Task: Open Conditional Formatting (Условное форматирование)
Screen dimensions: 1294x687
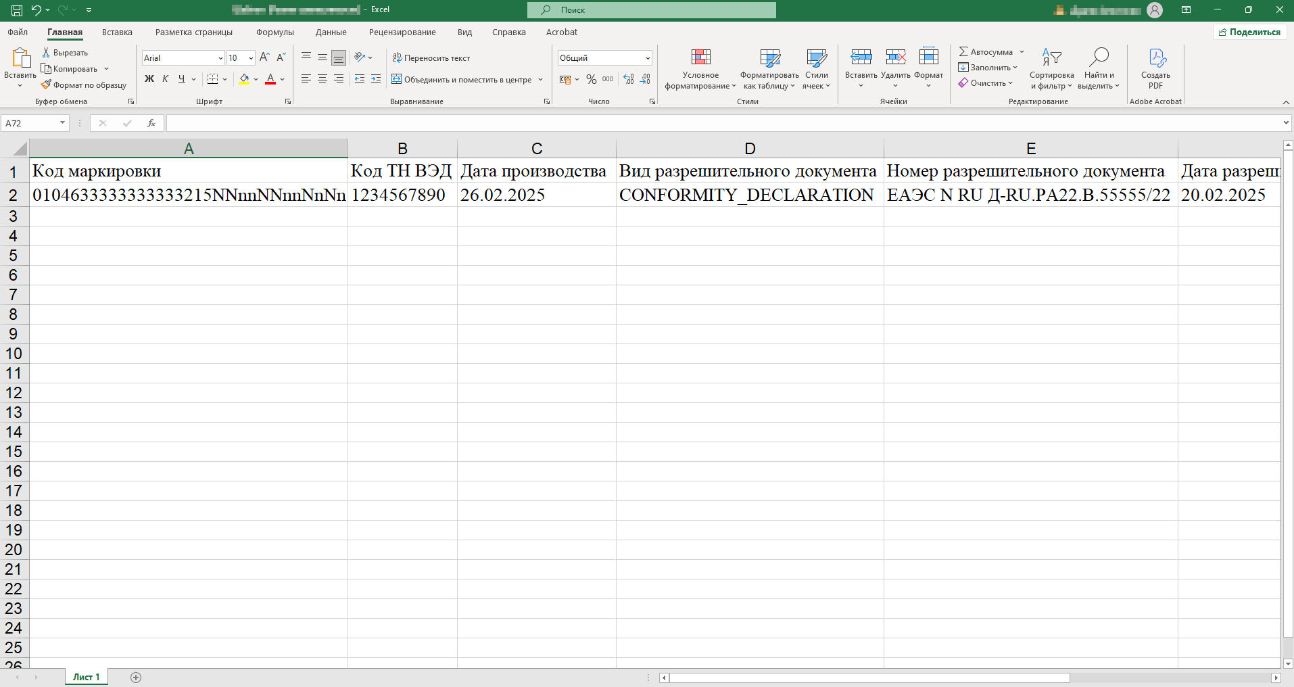Action: pyautogui.click(x=700, y=68)
